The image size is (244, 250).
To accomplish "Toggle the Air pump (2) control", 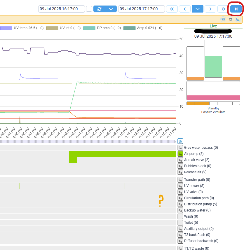I will [x=180, y=154].
